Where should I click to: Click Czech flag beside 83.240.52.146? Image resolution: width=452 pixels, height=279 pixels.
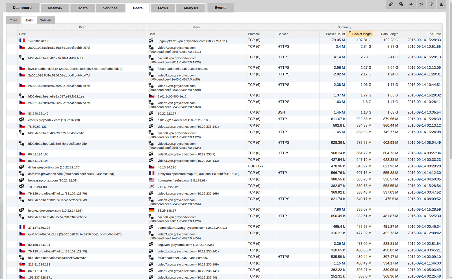[x=22, y=113]
